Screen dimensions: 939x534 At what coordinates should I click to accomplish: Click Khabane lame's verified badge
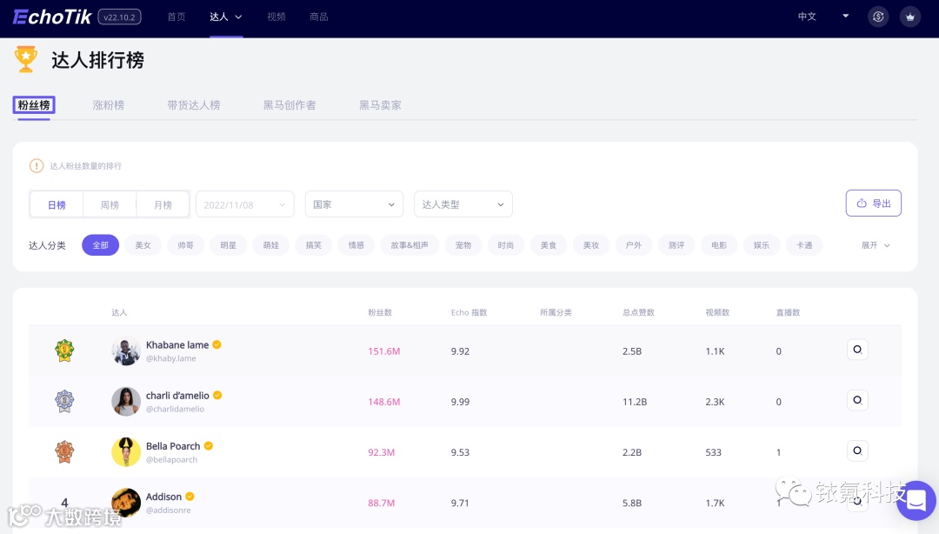(x=216, y=344)
